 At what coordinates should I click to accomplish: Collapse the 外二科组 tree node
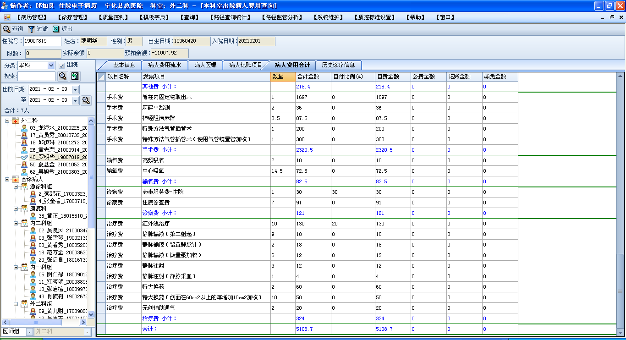point(16,304)
